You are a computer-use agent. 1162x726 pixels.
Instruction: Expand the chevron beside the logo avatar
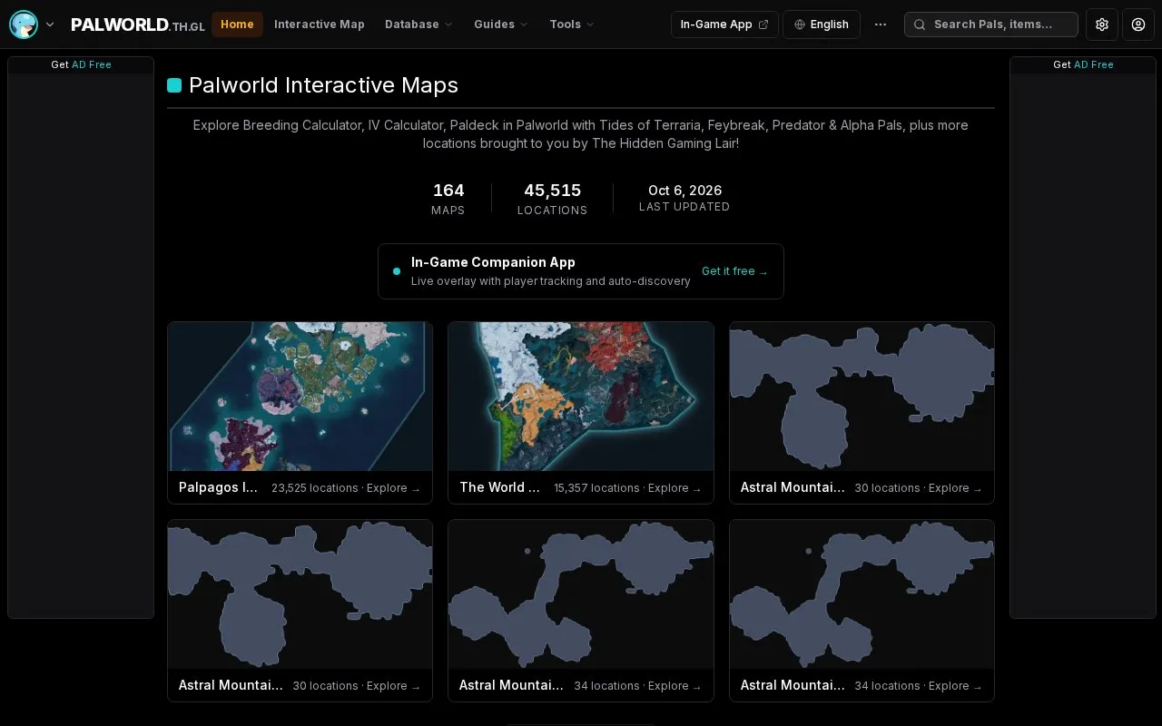pos(50,25)
